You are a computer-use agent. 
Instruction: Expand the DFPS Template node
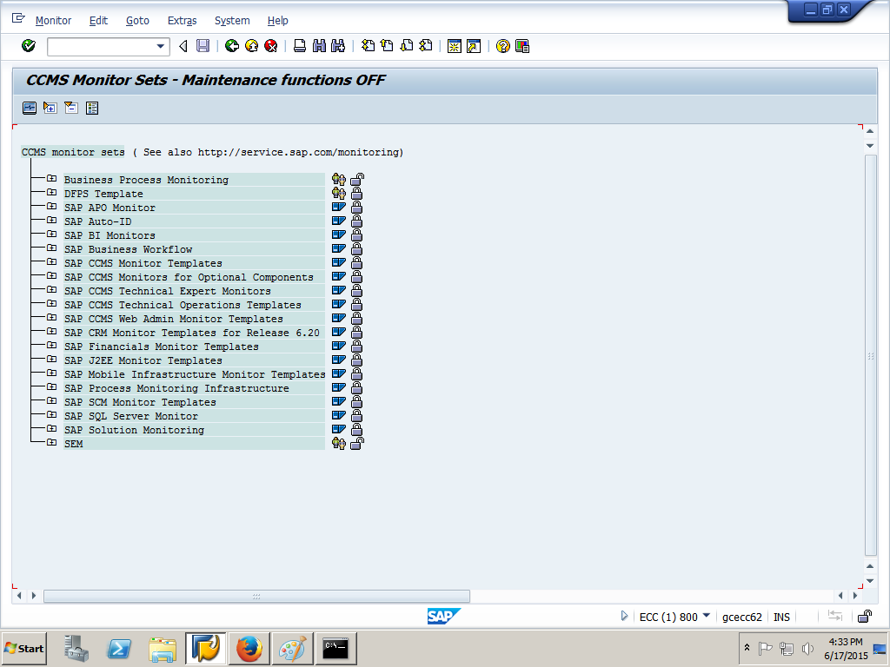51,193
